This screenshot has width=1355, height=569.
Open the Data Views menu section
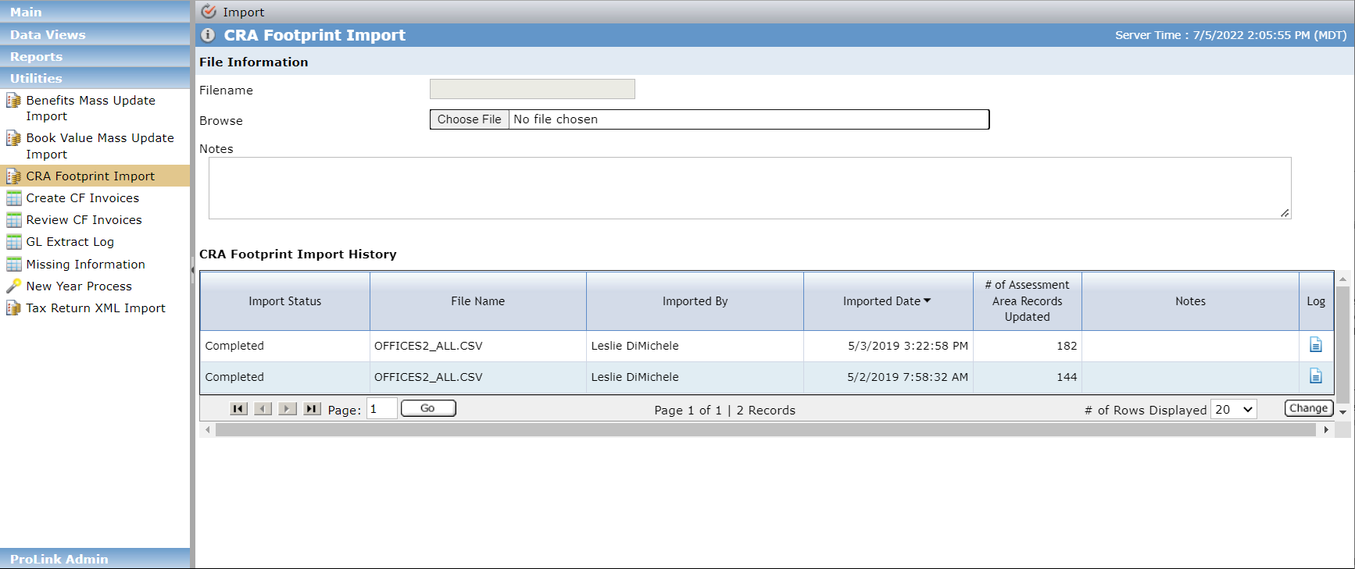(x=95, y=34)
